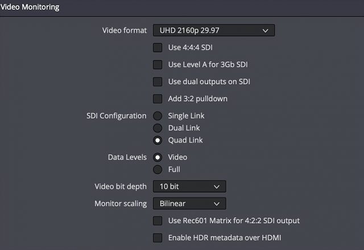The width and height of the screenshot is (364, 250).
Task: Open the Video format dropdown
Action: click(x=214, y=30)
